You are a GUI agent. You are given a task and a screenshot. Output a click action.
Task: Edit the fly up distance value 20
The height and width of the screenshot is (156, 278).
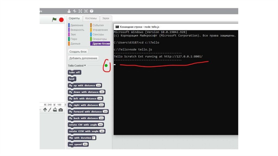pos(98,85)
